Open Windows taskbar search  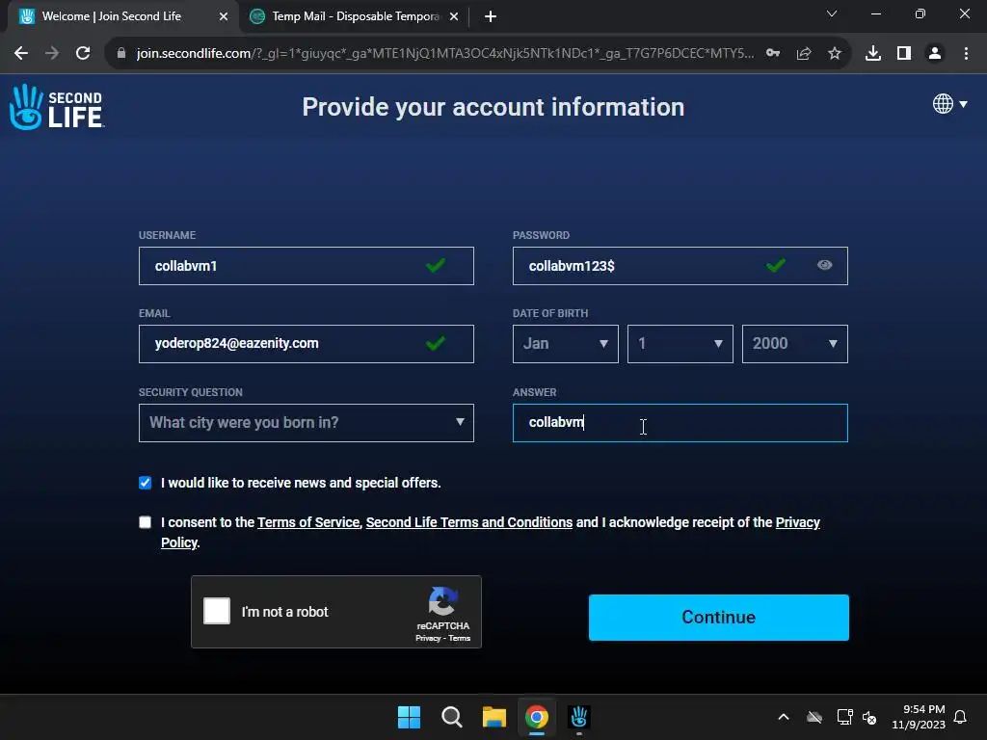451,717
